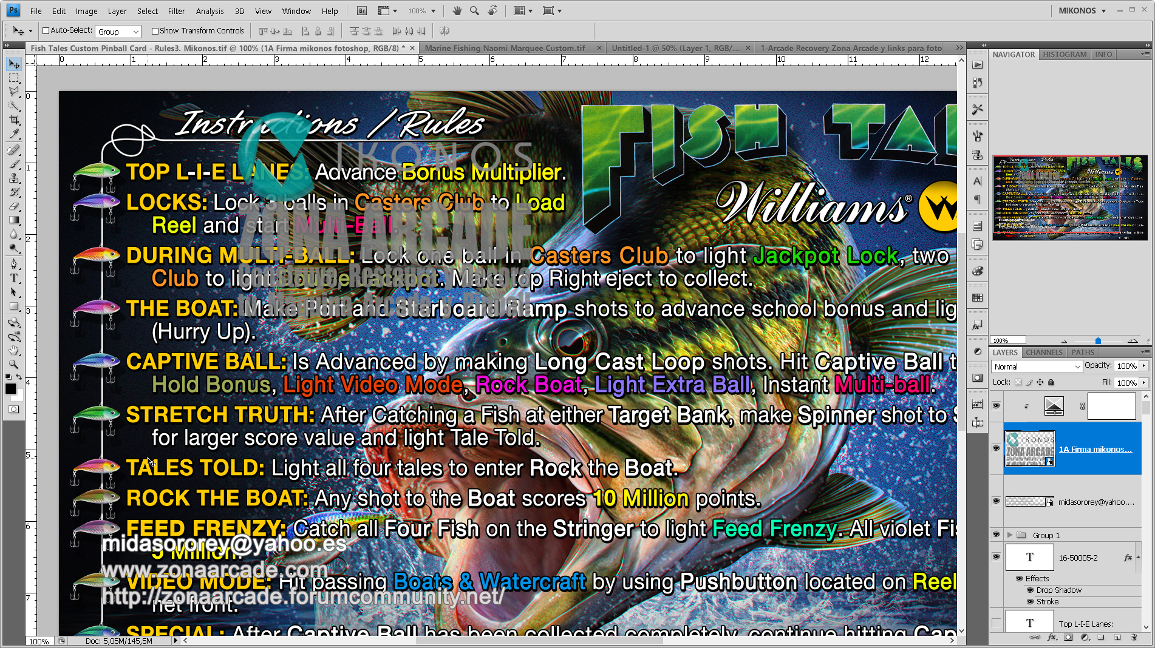Select the Brush tool
The image size is (1155, 648).
click(14, 164)
